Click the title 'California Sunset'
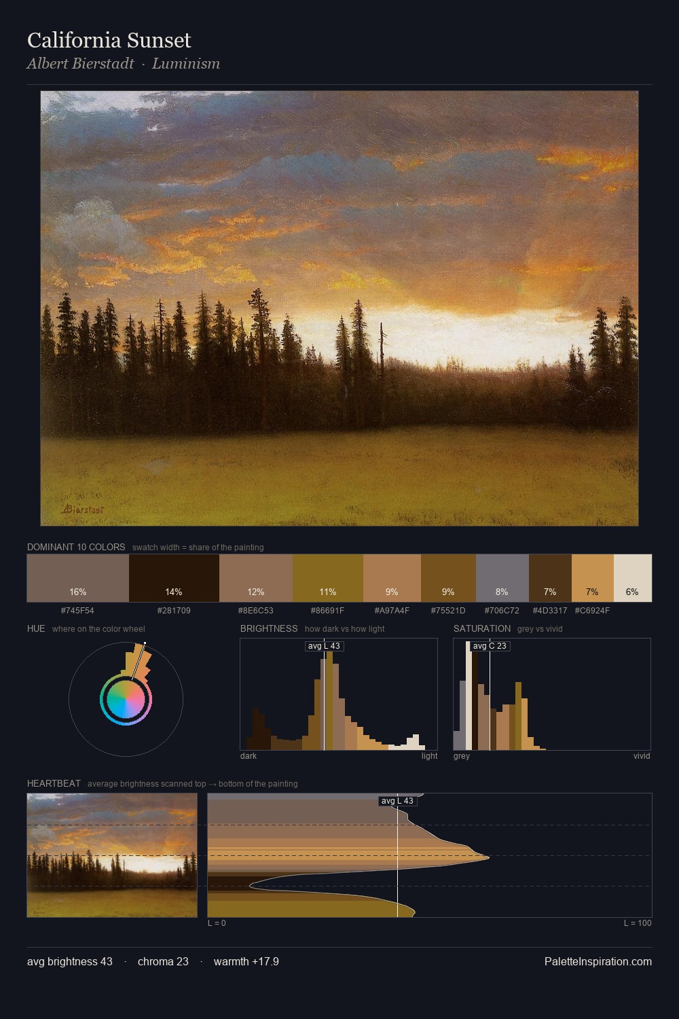679x1019 pixels. pos(109,40)
